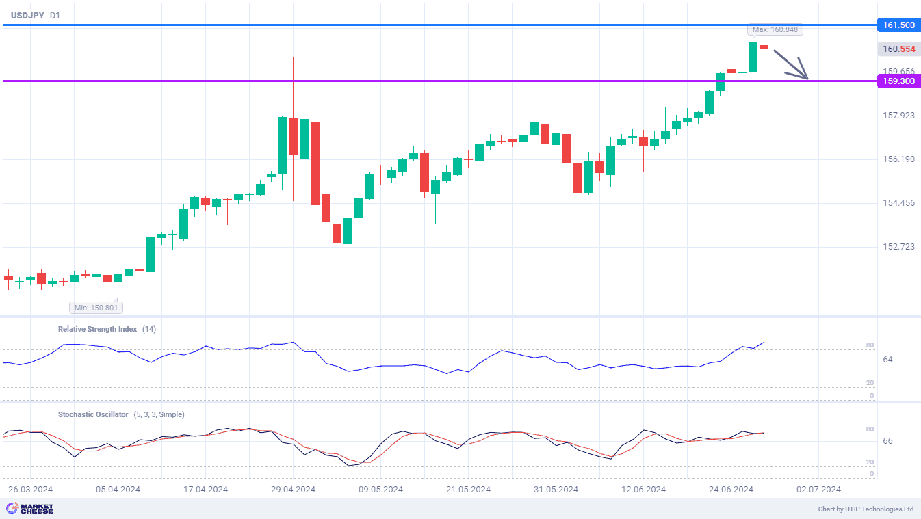Click the Market Cheese logo
The width and height of the screenshot is (921, 519).
(29, 509)
